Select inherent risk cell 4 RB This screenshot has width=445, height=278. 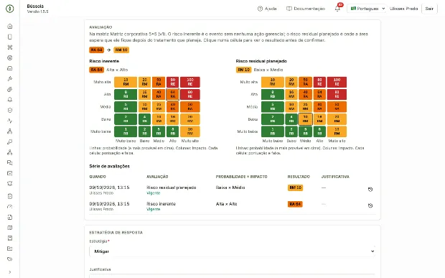pyautogui.click(x=144, y=119)
